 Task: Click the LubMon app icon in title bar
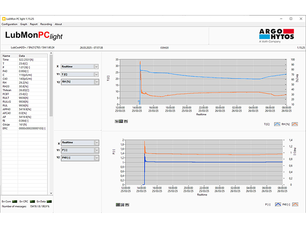coord(4,19)
